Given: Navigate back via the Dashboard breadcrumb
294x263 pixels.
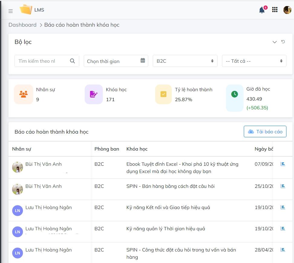Looking at the screenshot, I should [22, 25].
